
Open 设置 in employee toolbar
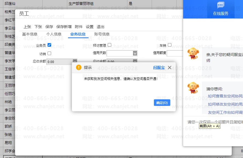90,27
